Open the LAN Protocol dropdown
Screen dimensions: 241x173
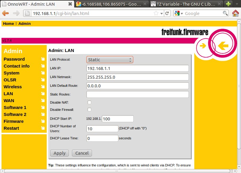(x=110, y=60)
